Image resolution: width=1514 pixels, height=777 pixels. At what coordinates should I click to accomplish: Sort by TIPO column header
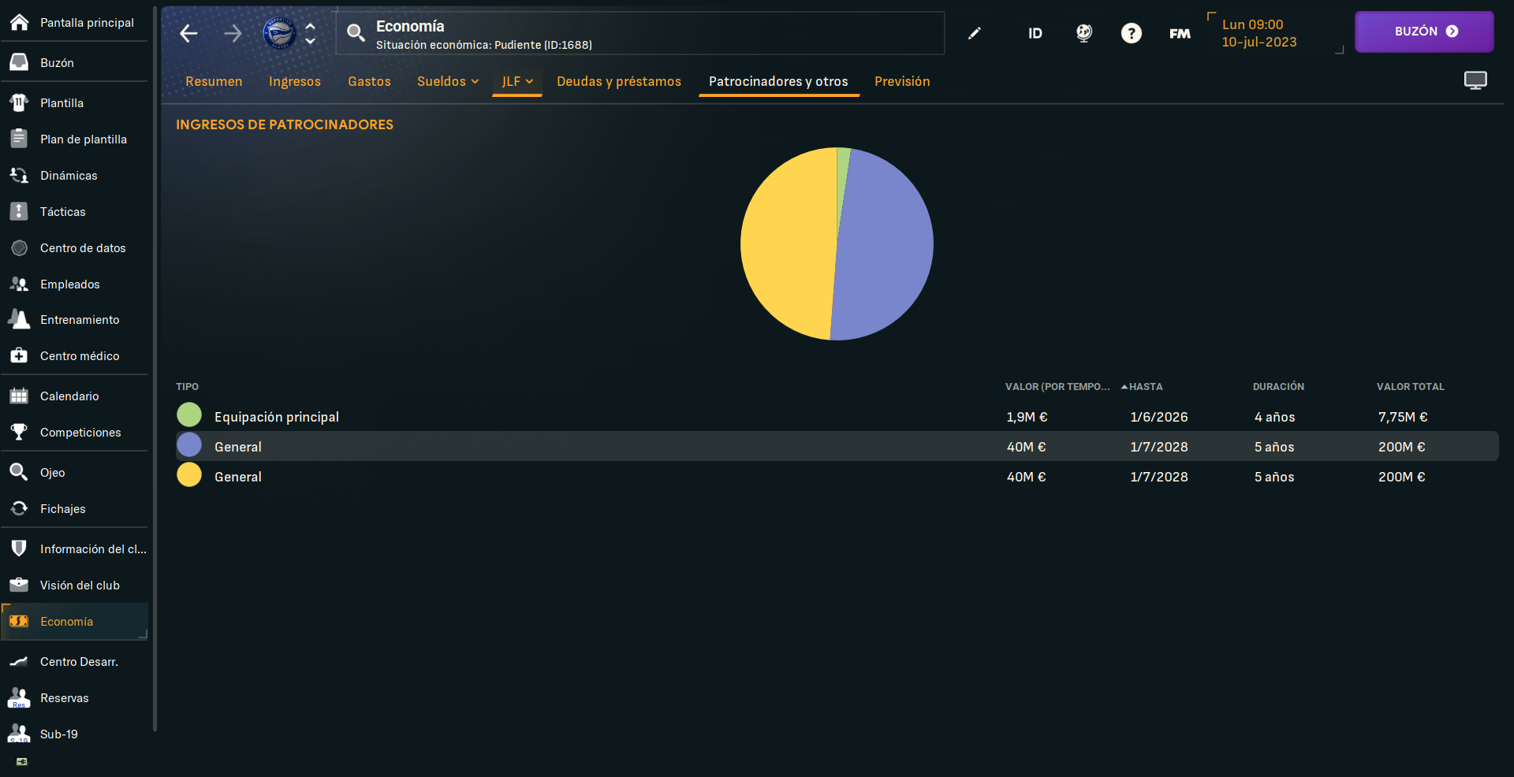[187, 386]
